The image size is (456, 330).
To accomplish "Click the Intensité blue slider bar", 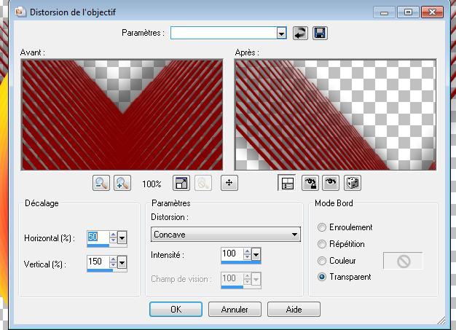I will [x=241, y=262].
